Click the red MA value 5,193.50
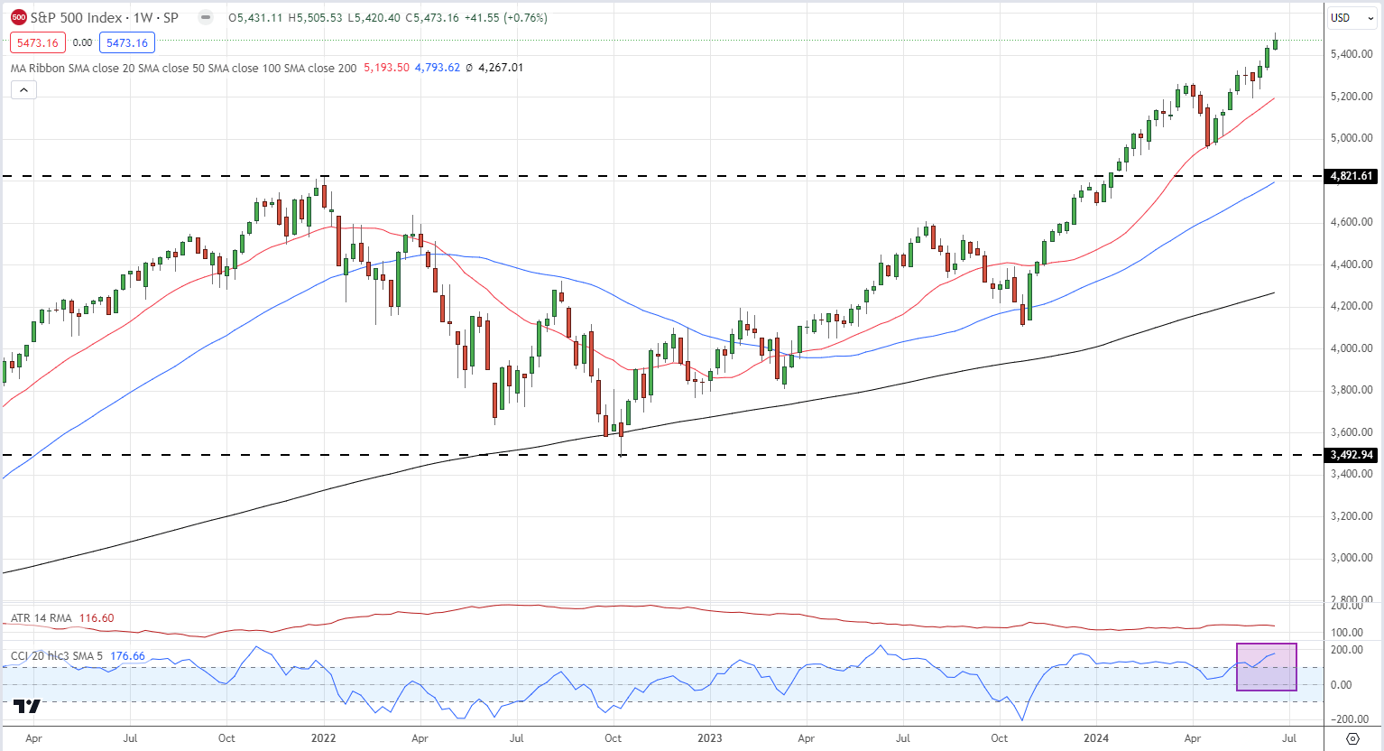 click(x=386, y=68)
